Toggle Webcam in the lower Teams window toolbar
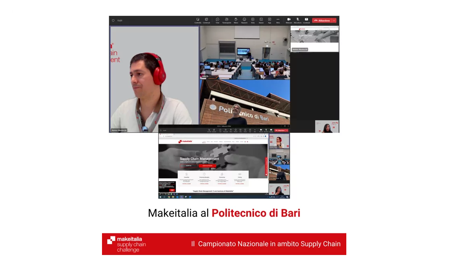The height and width of the screenshot is (278, 460). click(261, 130)
